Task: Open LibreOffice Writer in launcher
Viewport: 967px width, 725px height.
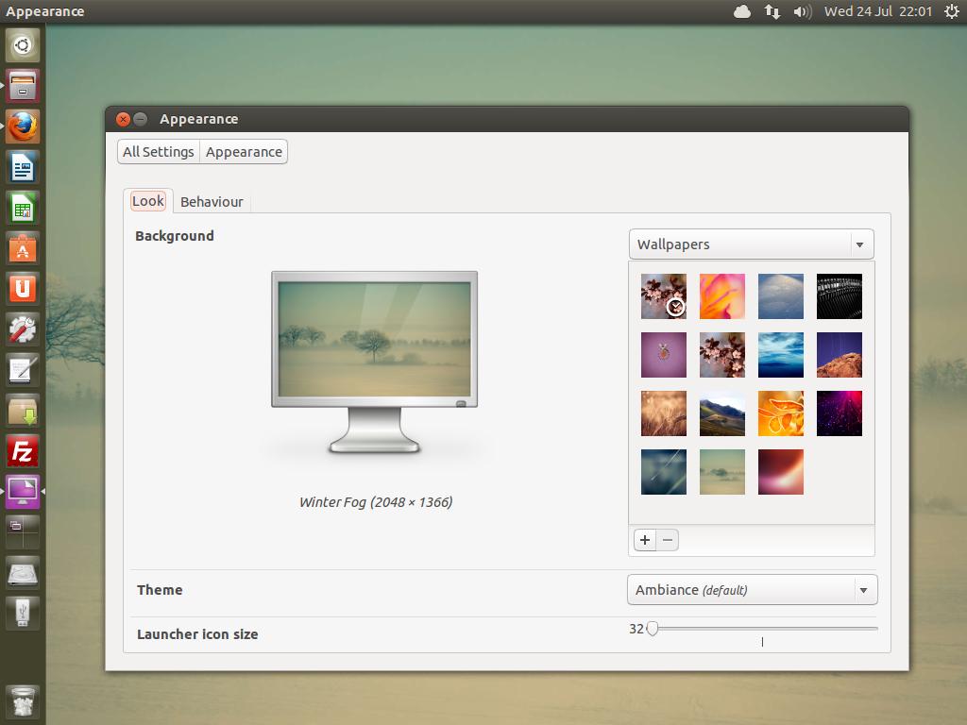Action: [23, 167]
